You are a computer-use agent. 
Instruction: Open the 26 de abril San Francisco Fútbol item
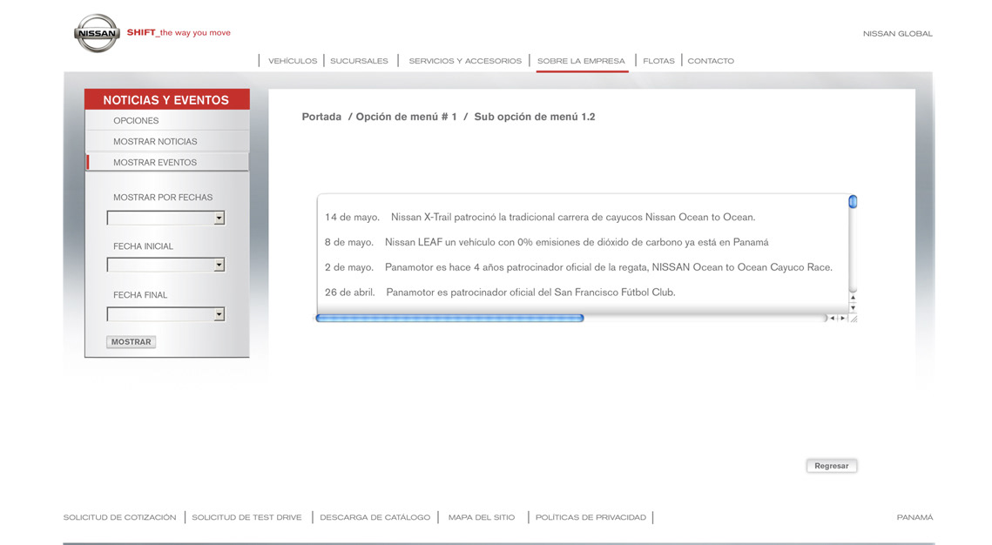(x=500, y=293)
